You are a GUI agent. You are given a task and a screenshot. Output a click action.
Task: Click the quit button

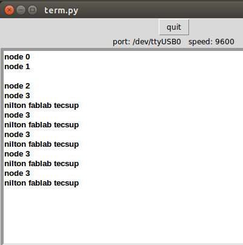coord(174,27)
